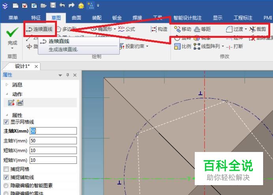
Task: Uncheck 显示网格线 checkbox
Action: click(6, 122)
